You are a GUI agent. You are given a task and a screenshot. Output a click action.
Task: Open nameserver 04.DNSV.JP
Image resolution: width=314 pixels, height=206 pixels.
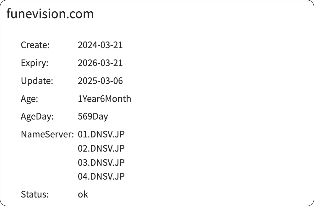(101, 176)
